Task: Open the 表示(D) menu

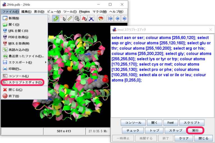Action: (39, 12)
